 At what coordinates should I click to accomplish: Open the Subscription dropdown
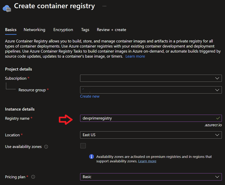(151, 78)
